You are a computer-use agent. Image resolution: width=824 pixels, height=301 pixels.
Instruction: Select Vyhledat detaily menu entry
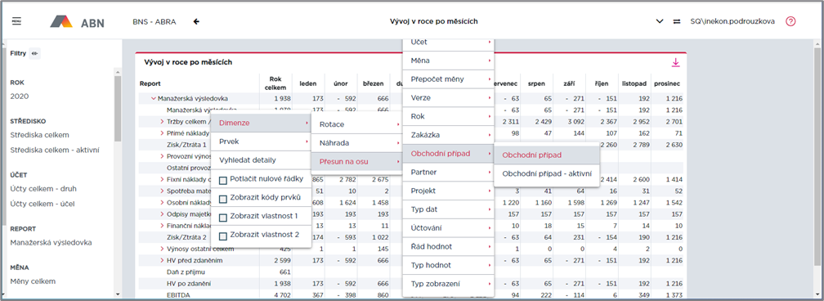click(261, 160)
